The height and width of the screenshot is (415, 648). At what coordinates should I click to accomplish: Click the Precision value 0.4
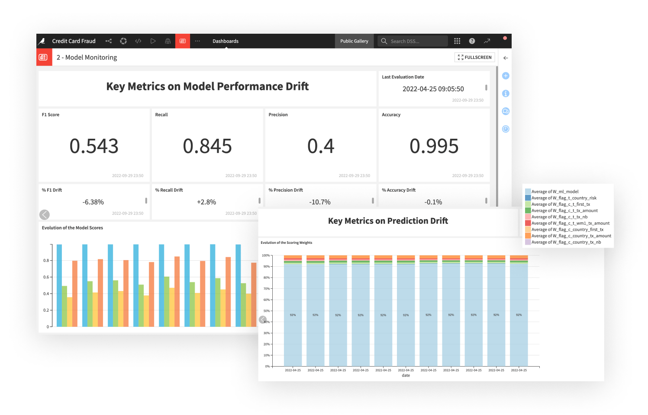click(x=321, y=146)
